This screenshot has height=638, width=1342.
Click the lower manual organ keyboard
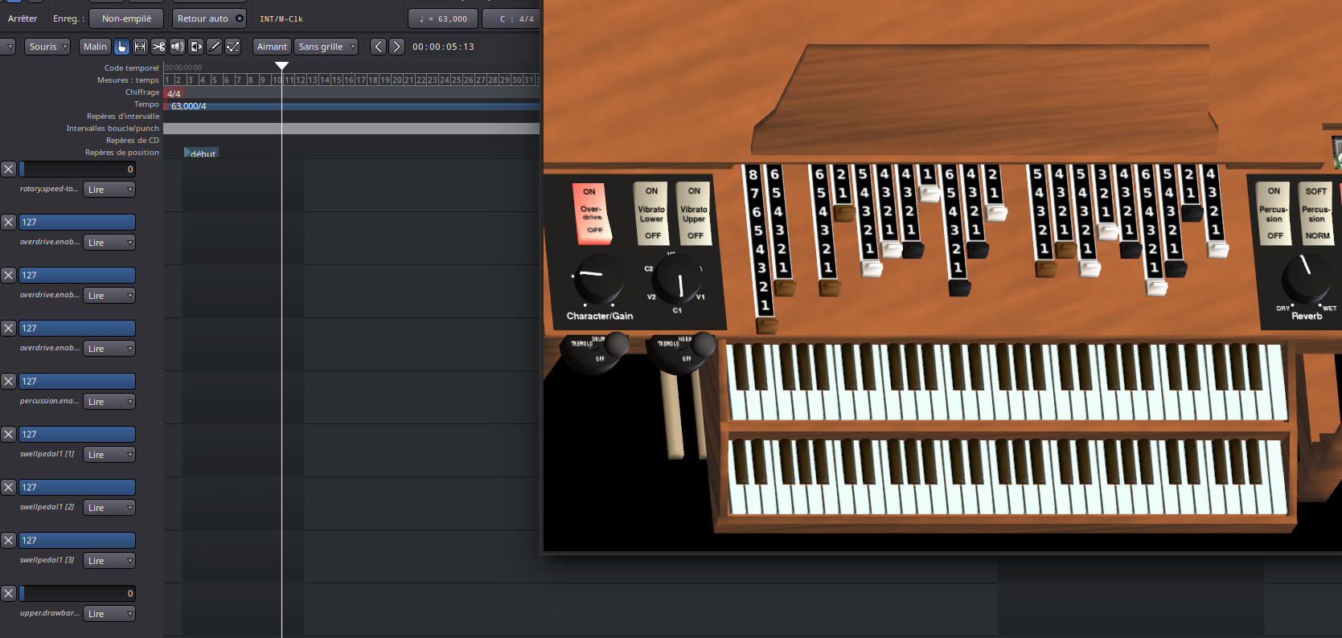click(x=1008, y=476)
